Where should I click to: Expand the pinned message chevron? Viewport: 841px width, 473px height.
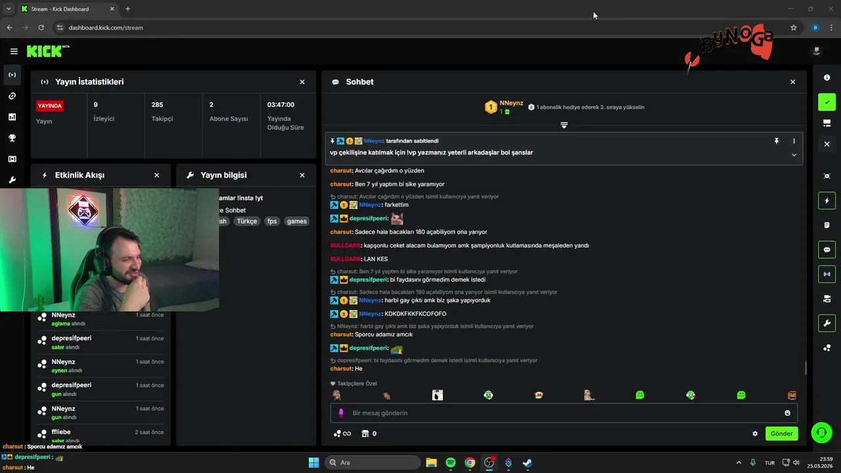(x=794, y=155)
